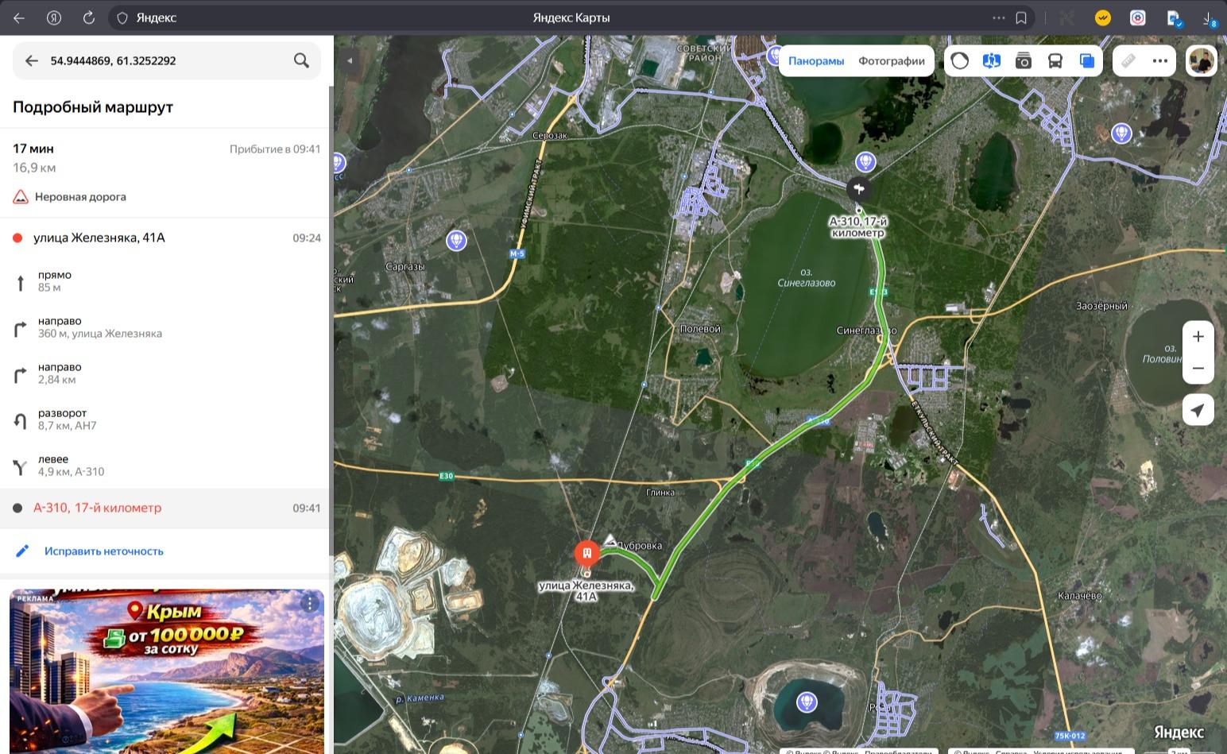
Task: Run search with the magnifier icon
Action: [x=301, y=60]
